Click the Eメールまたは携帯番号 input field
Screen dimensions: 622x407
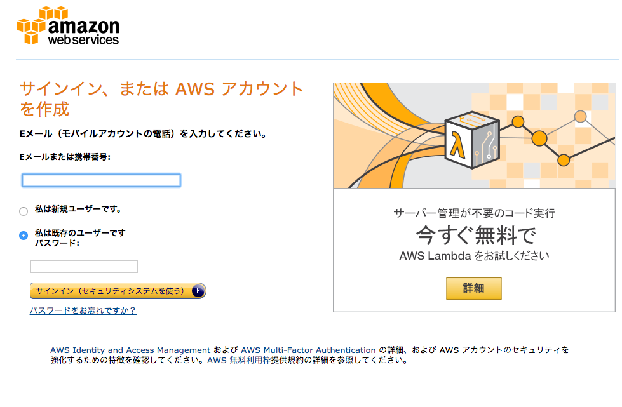[x=101, y=180]
